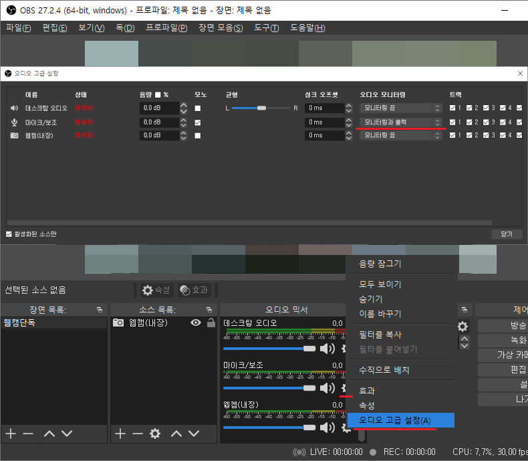
Task: Click the 0 ms sync field for 마이크/보조
Action: (x=325, y=122)
